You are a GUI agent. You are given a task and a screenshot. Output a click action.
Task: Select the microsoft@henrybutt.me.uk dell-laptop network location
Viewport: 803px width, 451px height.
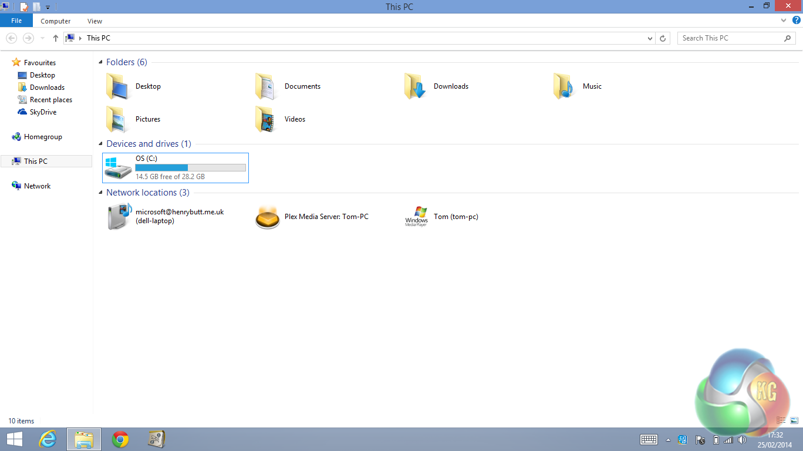119,217
